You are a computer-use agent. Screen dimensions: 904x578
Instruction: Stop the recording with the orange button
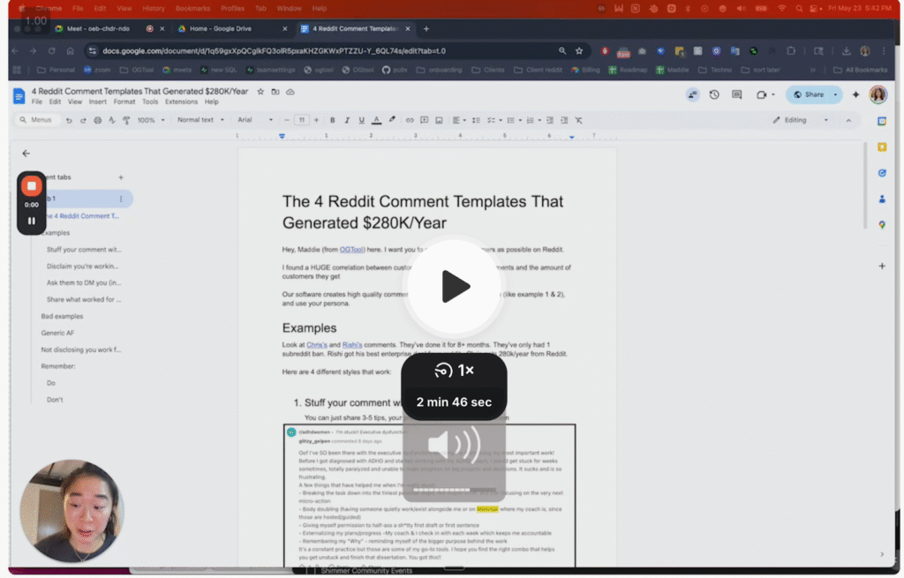31,186
